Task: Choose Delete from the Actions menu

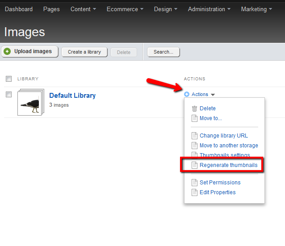Action: tap(208, 108)
